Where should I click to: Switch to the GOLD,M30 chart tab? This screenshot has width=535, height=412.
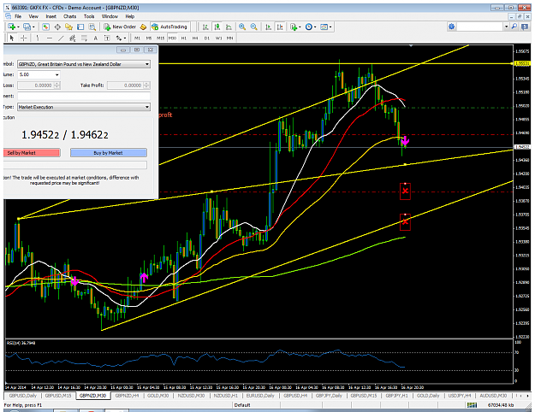(x=158, y=396)
